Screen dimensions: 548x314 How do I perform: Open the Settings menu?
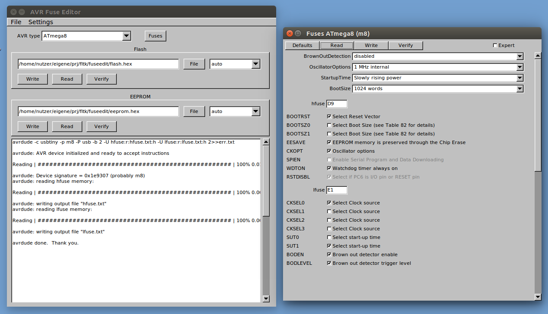pyautogui.click(x=41, y=22)
